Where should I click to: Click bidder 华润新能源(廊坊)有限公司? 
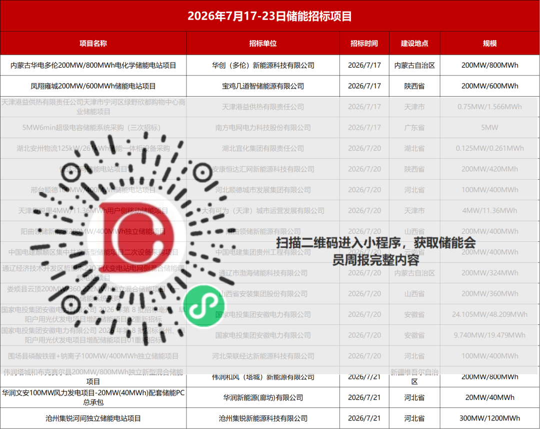tap(263, 397)
